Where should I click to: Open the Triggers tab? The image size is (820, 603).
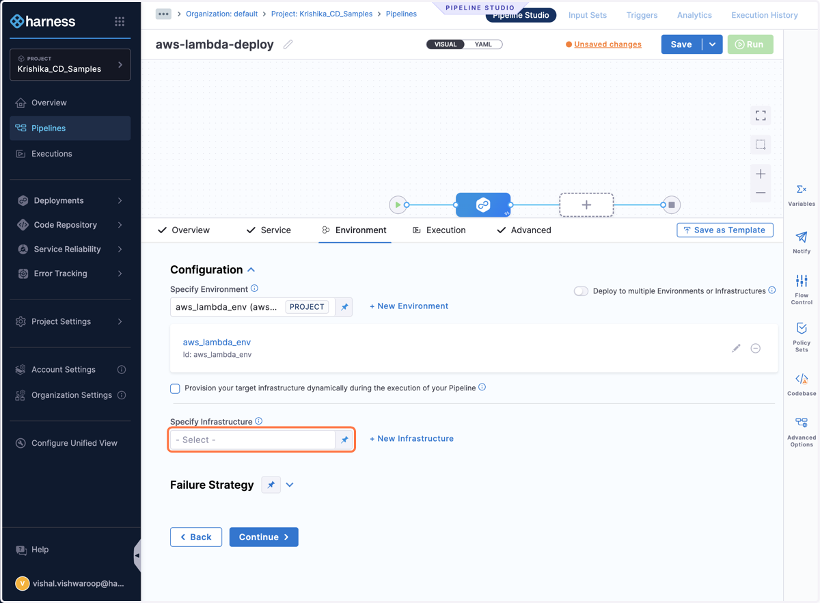coord(642,15)
